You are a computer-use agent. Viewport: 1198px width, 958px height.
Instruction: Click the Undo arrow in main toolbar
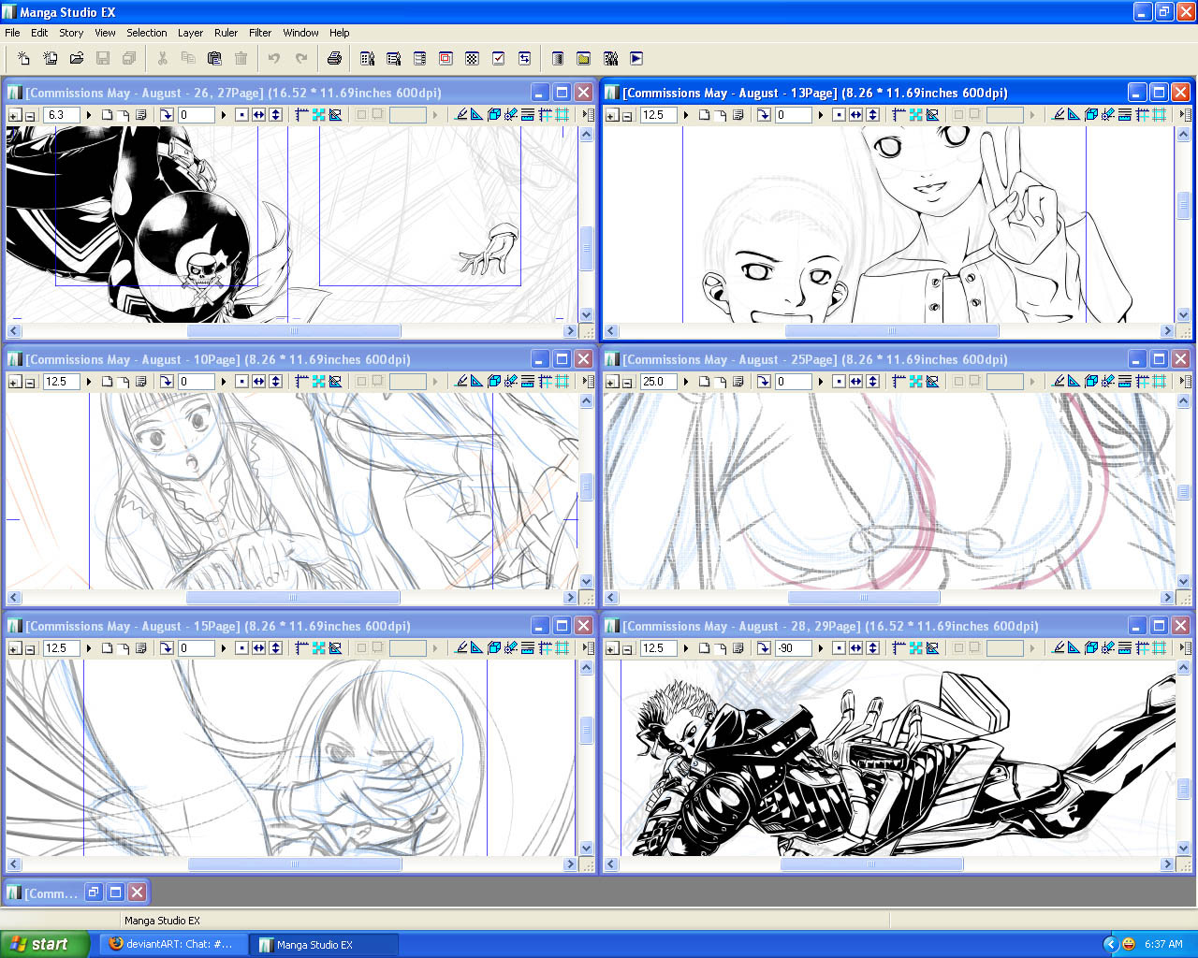click(x=274, y=58)
